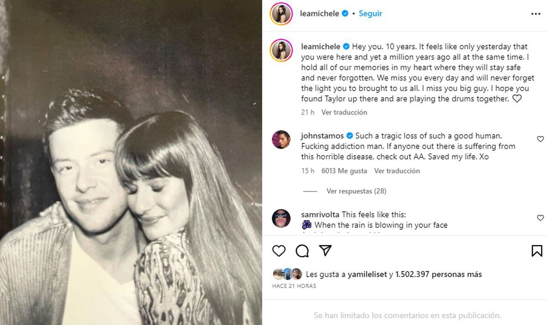Toggle follow by pressing Seguir
Viewport: 548px width, 325px height.
point(370,13)
